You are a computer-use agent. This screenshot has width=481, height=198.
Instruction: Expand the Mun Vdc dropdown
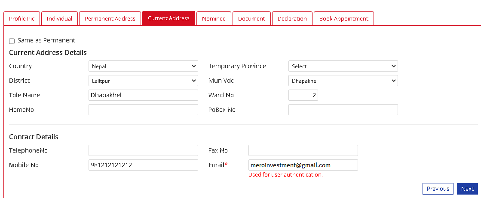pyautogui.click(x=343, y=81)
